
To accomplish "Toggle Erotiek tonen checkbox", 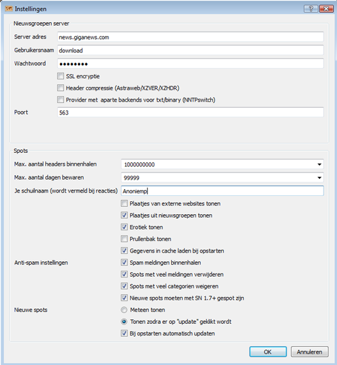I will click(x=124, y=227).
